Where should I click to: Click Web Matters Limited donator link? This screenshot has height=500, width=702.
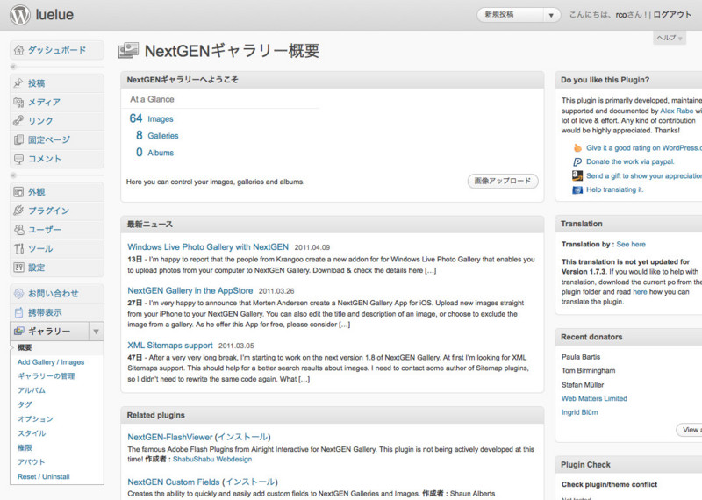pyautogui.click(x=594, y=398)
